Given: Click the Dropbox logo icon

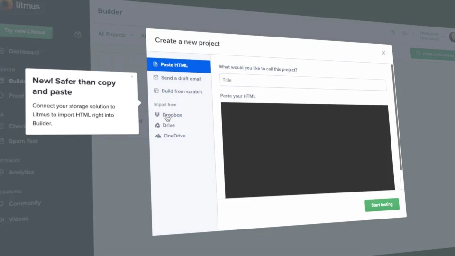Looking at the screenshot, I should (157, 115).
